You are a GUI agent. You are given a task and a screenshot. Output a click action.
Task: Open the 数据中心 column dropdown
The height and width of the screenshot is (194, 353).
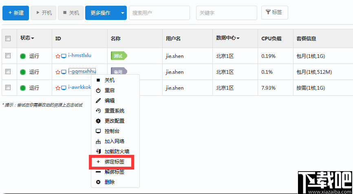[x=227, y=38]
